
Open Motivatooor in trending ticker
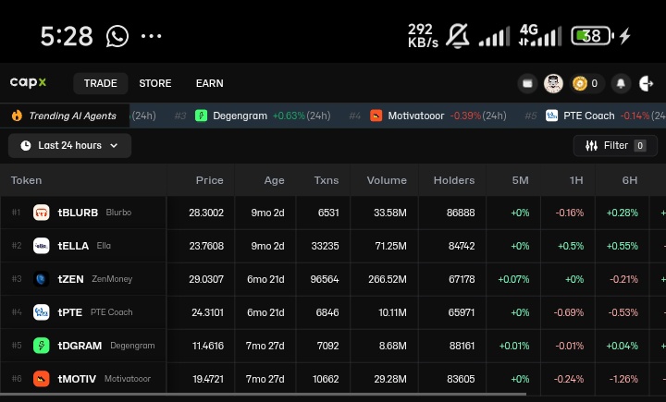click(x=438, y=116)
